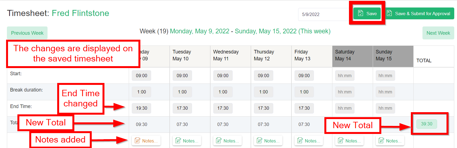
Task: Edit Thursday's Start time 09:00 field
Action: [263, 76]
